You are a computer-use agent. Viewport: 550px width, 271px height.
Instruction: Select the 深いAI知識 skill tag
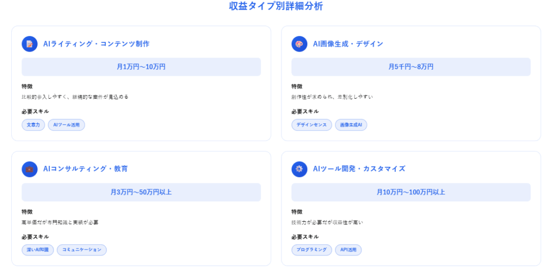coord(38,250)
